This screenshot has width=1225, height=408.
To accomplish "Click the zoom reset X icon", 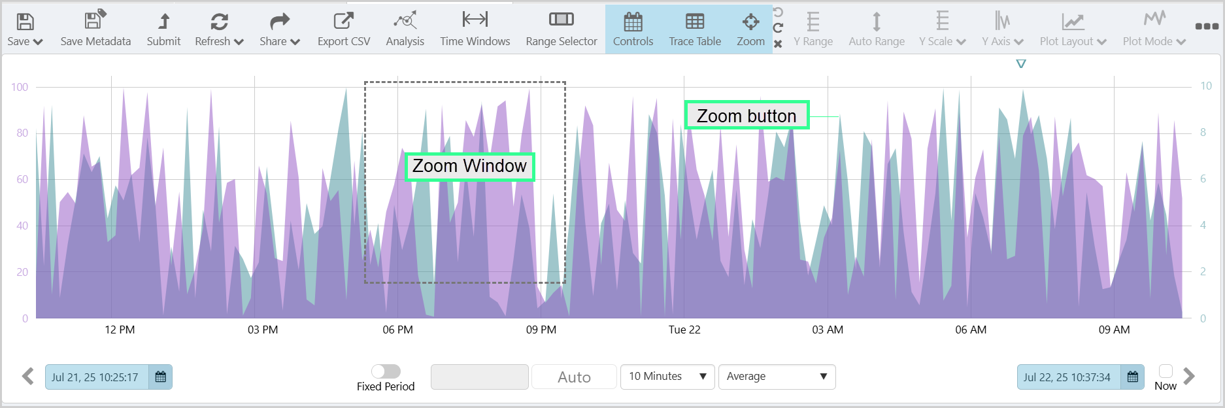I will (x=778, y=44).
